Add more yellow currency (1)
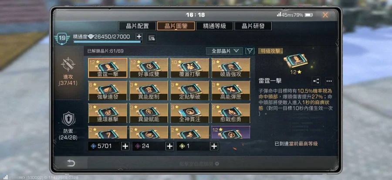 pos(214,146)
